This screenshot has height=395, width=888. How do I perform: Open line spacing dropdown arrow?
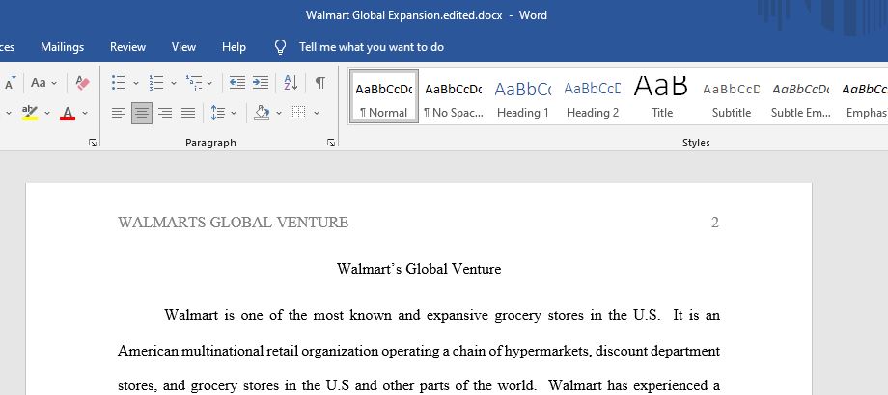[234, 113]
